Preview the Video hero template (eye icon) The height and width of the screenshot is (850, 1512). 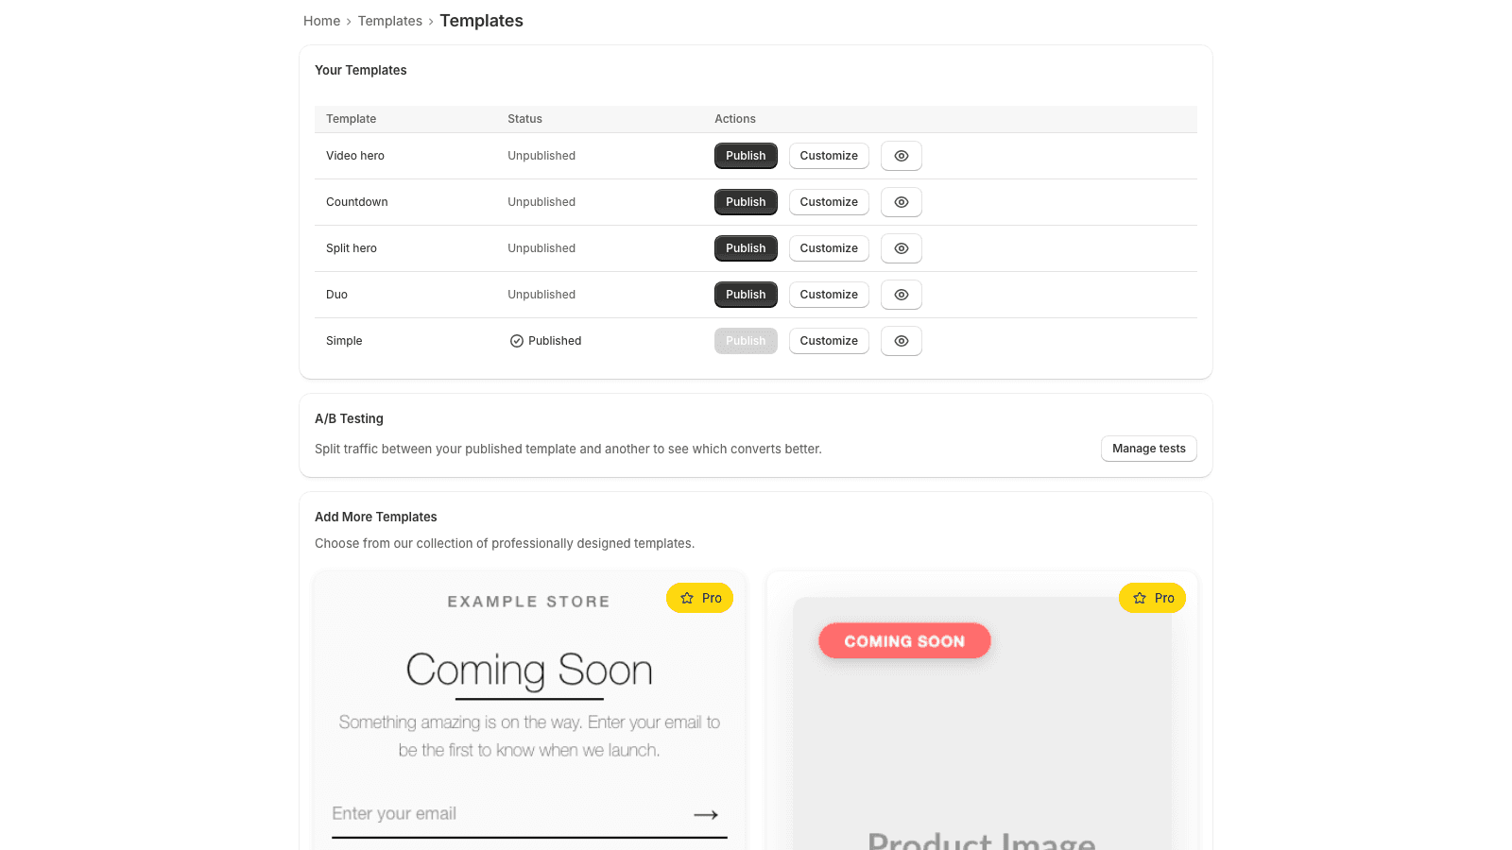point(902,156)
